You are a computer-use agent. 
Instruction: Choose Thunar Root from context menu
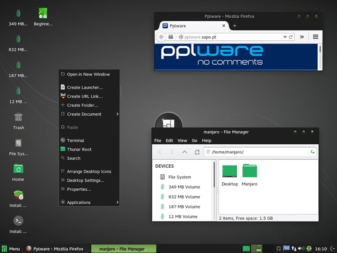click(89, 149)
